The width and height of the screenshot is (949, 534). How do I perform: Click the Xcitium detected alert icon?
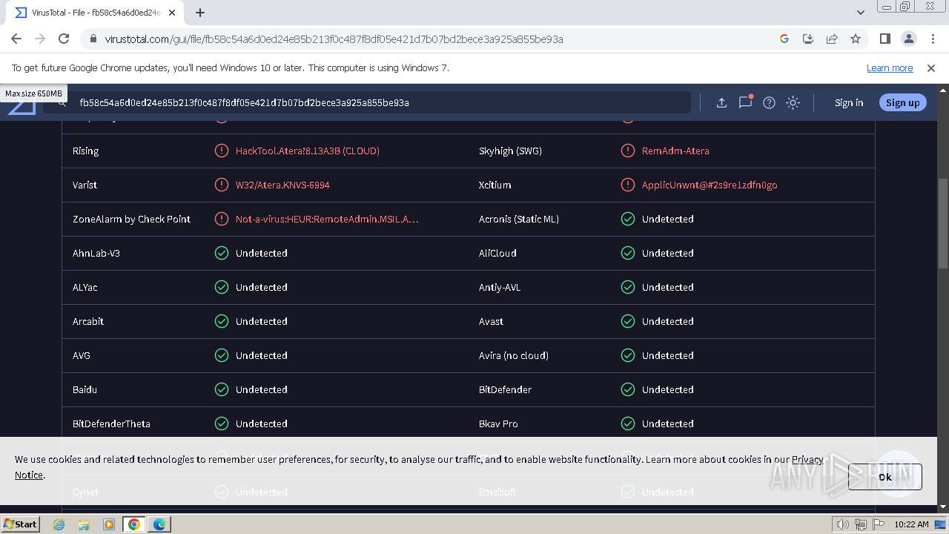tap(627, 185)
